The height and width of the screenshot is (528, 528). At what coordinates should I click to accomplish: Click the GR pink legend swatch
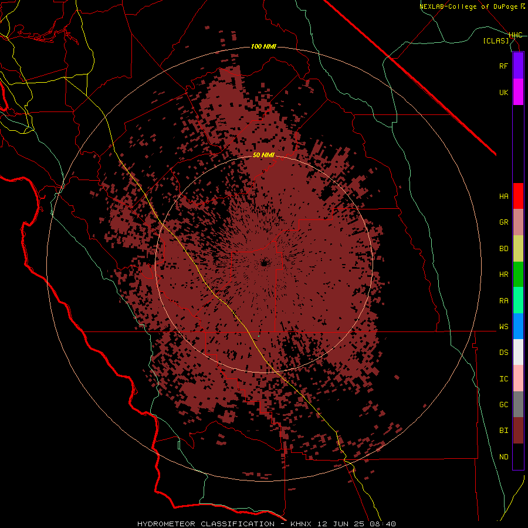518,222
